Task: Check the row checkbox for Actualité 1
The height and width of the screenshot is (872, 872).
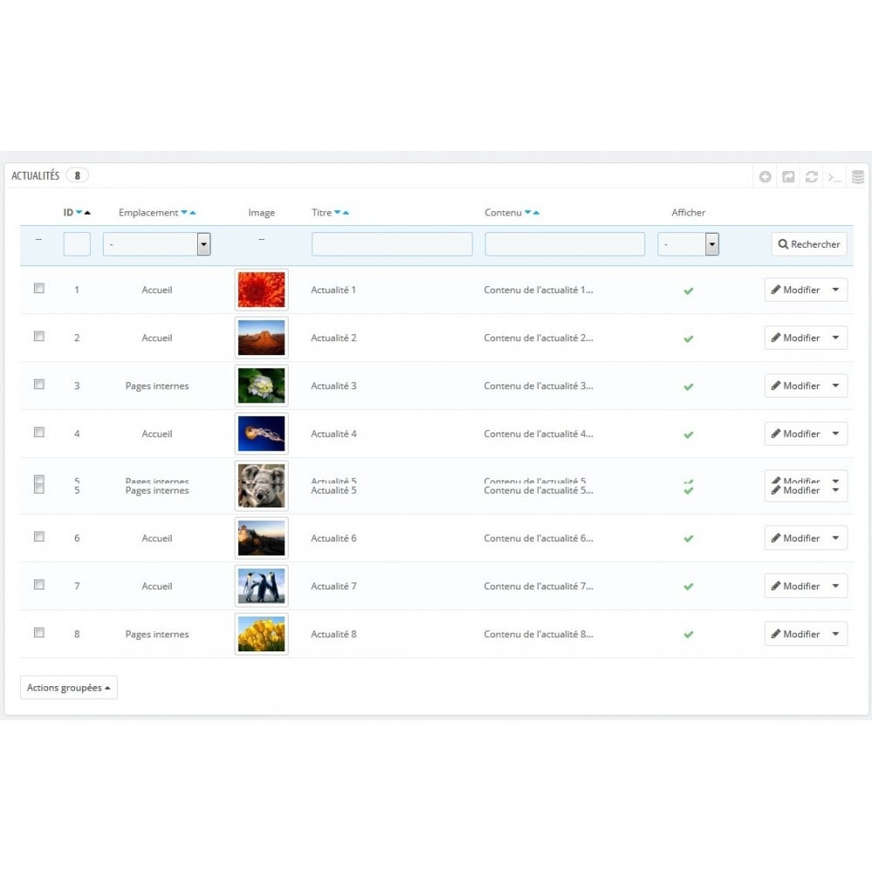Action: pyautogui.click(x=39, y=288)
